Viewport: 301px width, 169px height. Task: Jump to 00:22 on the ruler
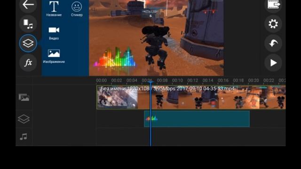[269, 80]
